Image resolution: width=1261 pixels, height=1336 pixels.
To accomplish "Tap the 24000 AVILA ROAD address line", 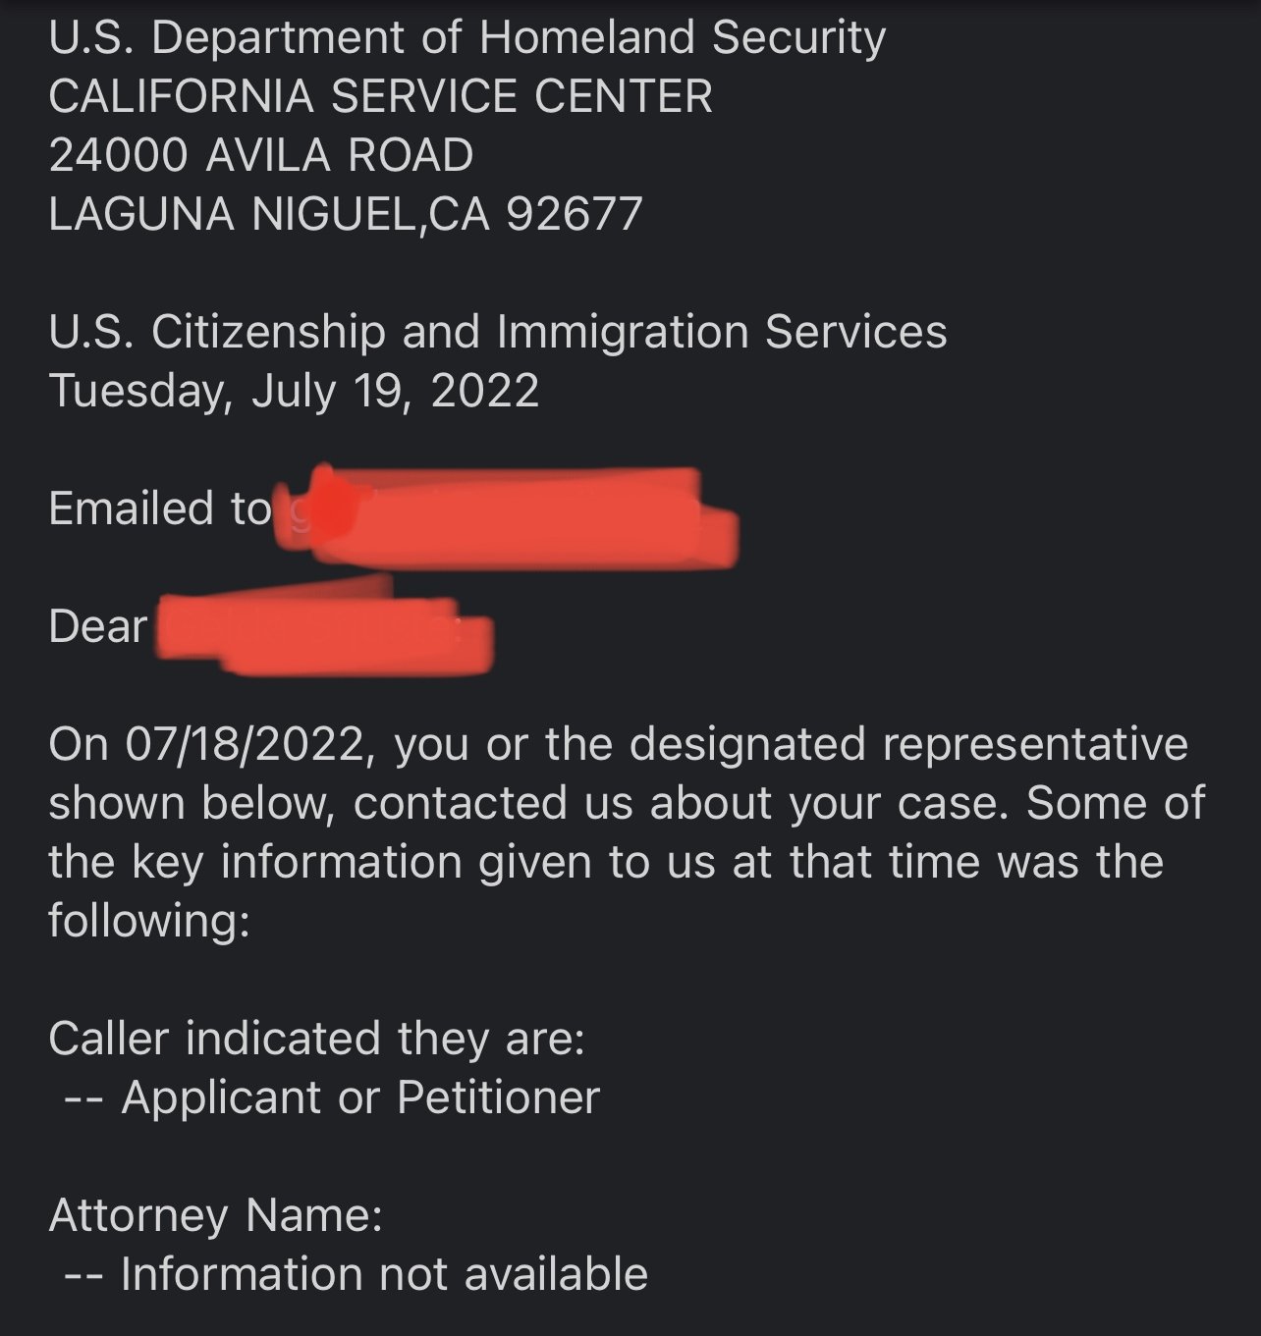I will 260,156.
